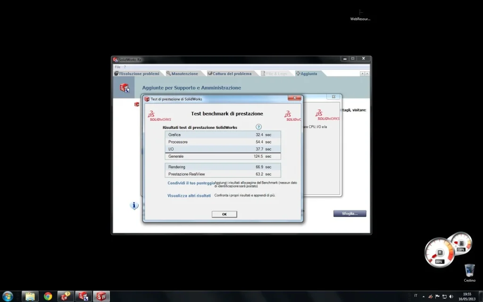Viewport: 483px width, 302px height.
Task: Click the CPU meter gadget gauge
Action: tap(439, 253)
